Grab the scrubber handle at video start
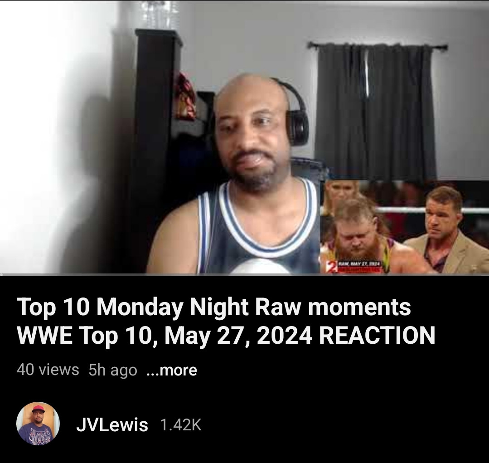The height and width of the screenshot is (463, 489). pos(1,274)
